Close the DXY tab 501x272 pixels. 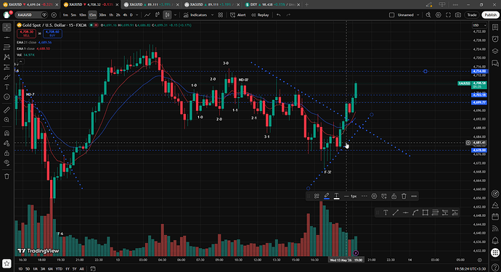click(298, 5)
